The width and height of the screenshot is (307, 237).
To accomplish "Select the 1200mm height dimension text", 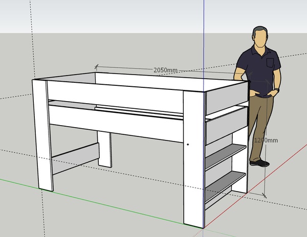I will point(266,140).
